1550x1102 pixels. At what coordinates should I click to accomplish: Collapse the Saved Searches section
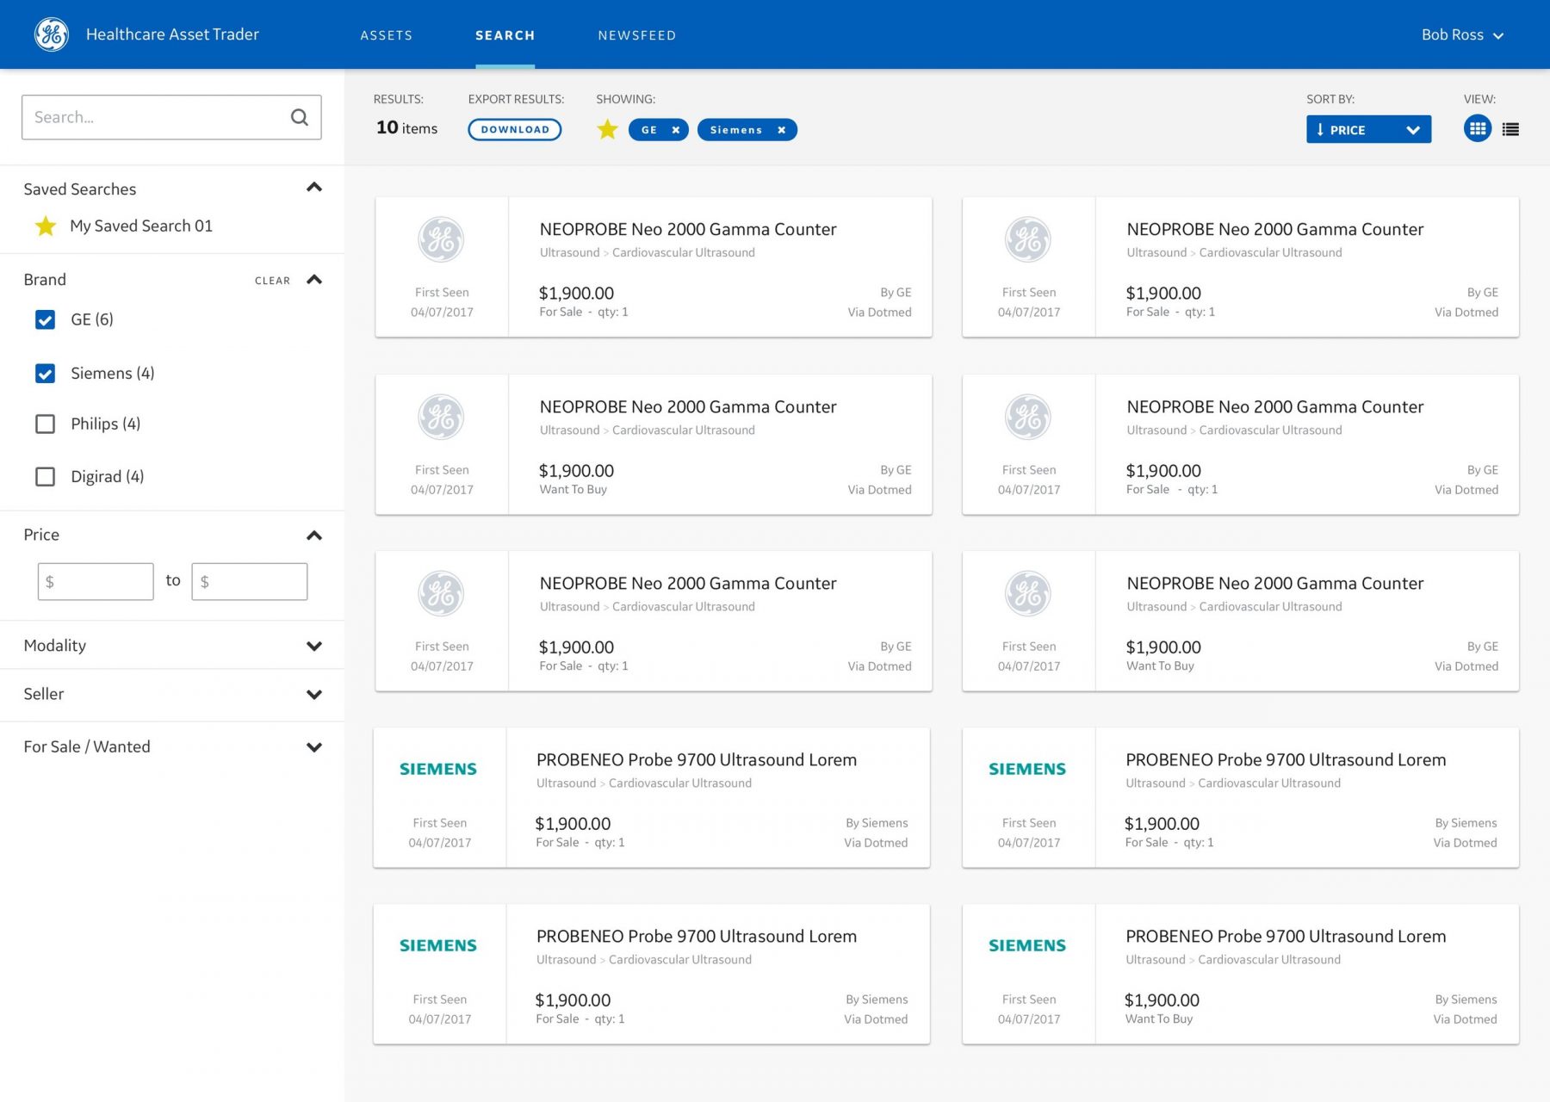(314, 188)
